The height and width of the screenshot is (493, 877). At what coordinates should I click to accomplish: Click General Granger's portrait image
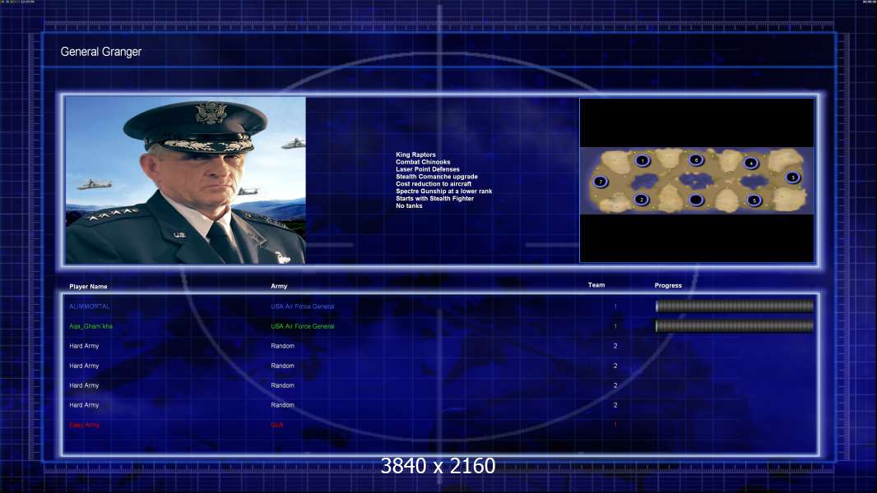(x=186, y=180)
